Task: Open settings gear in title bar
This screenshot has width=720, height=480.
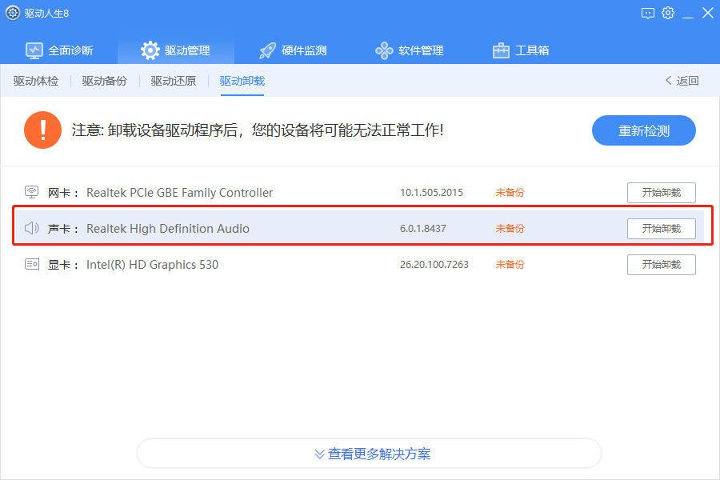Action: click(668, 13)
